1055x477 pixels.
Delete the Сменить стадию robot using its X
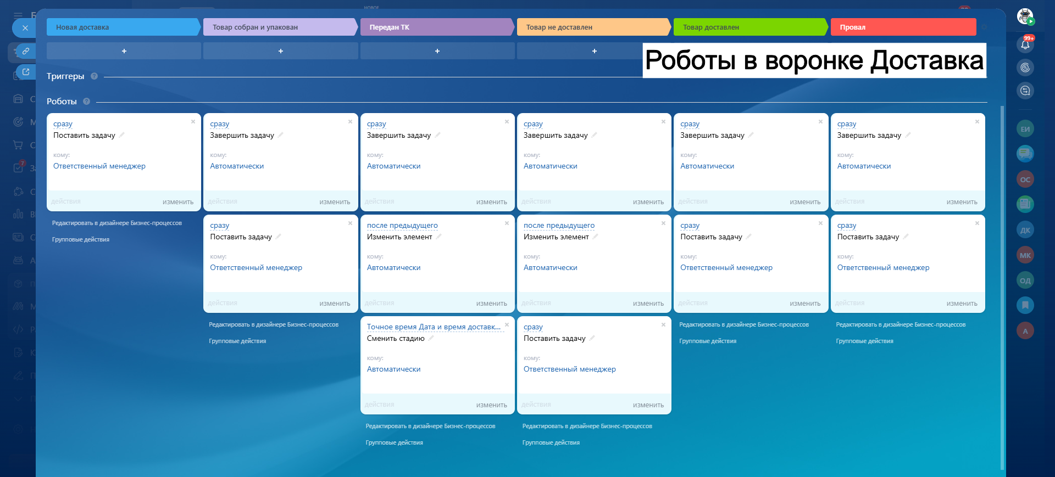click(507, 324)
